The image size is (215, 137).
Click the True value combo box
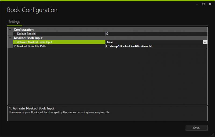point(154,42)
